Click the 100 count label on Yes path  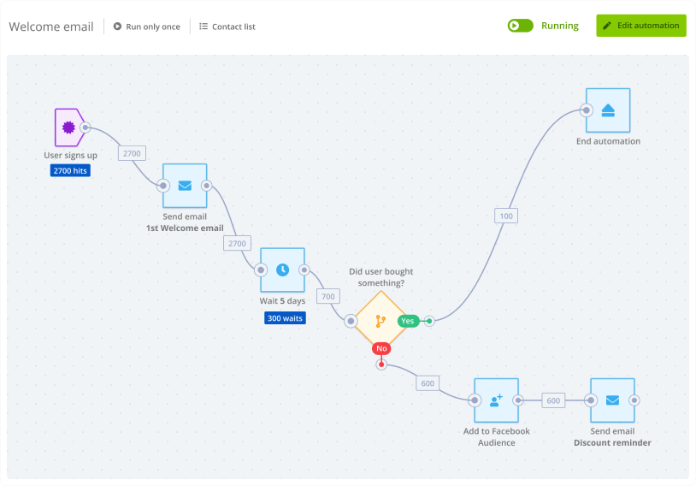tap(506, 216)
